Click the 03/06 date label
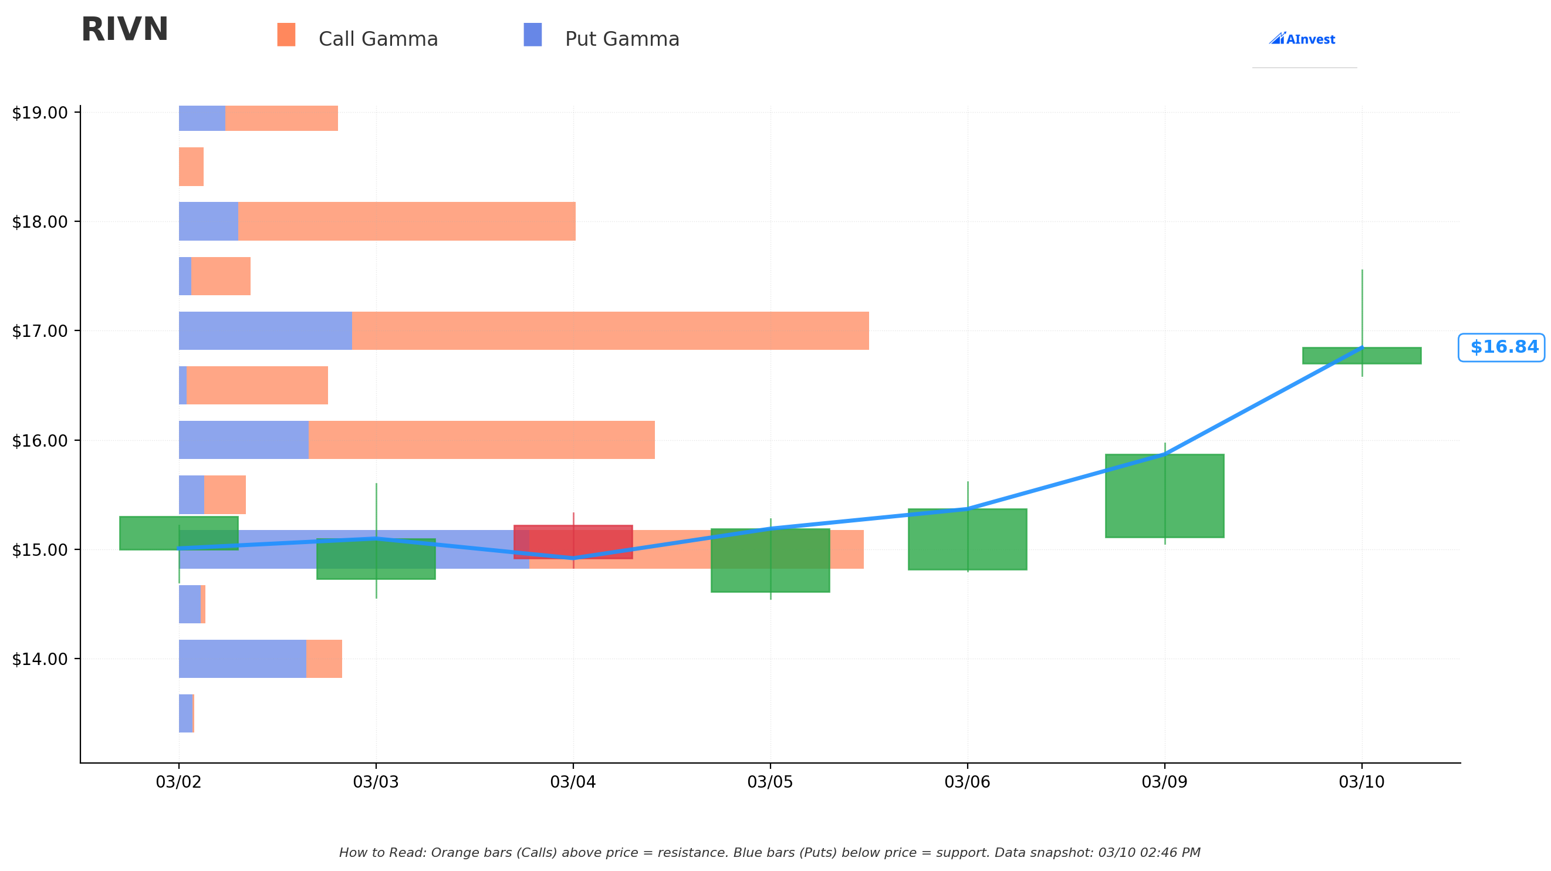The width and height of the screenshot is (1551, 871). pyautogui.click(x=968, y=782)
